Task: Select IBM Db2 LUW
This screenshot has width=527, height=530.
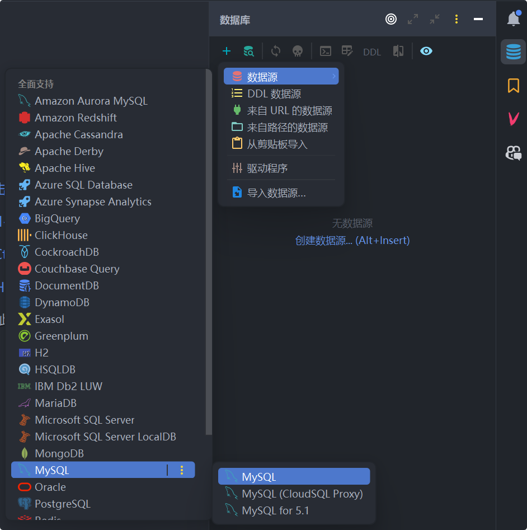Action: [103, 386]
